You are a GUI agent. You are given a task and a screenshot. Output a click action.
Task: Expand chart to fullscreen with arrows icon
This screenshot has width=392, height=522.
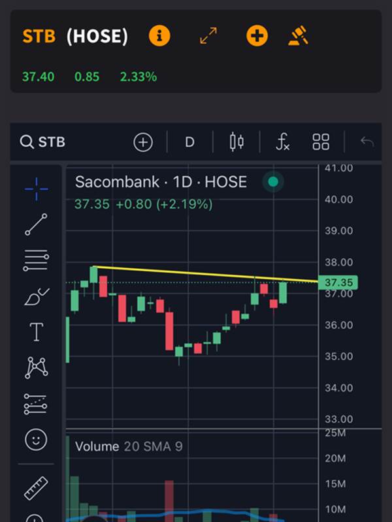click(208, 36)
